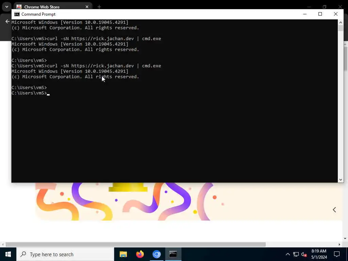Select the Chrome Web Store tab in Chrome

point(53,7)
